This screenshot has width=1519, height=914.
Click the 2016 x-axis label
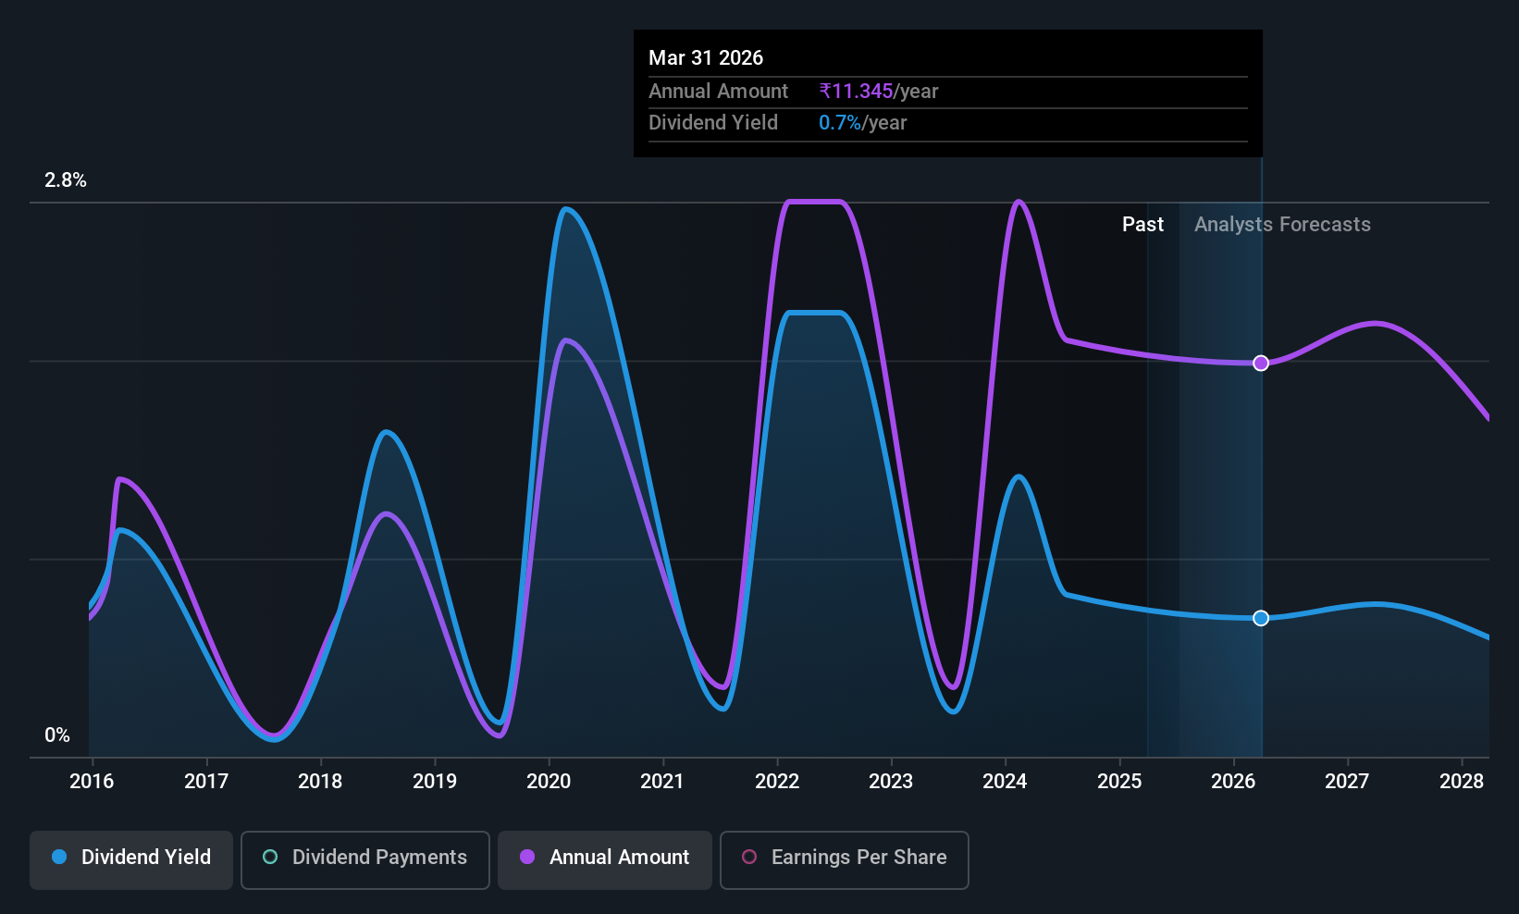pos(92,782)
